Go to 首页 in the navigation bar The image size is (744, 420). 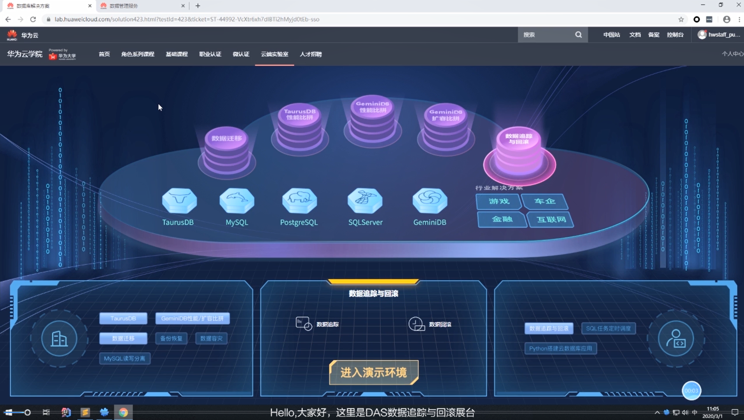pyautogui.click(x=104, y=54)
